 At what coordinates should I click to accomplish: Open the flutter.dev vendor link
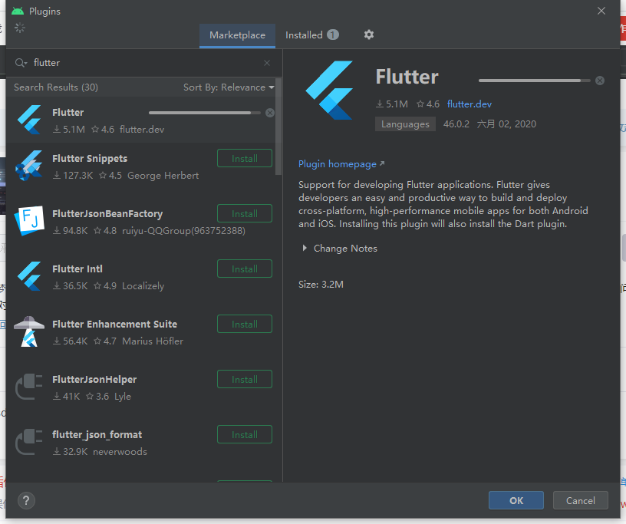click(469, 104)
